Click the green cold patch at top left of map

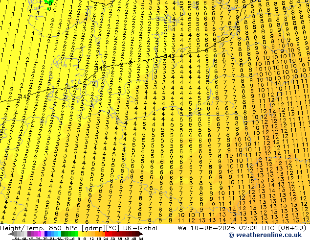pyautogui.click(x=48, y=3)
